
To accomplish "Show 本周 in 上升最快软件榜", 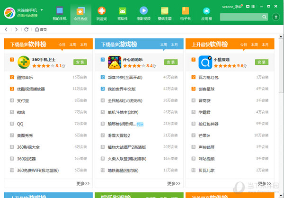I will [255, 45].
